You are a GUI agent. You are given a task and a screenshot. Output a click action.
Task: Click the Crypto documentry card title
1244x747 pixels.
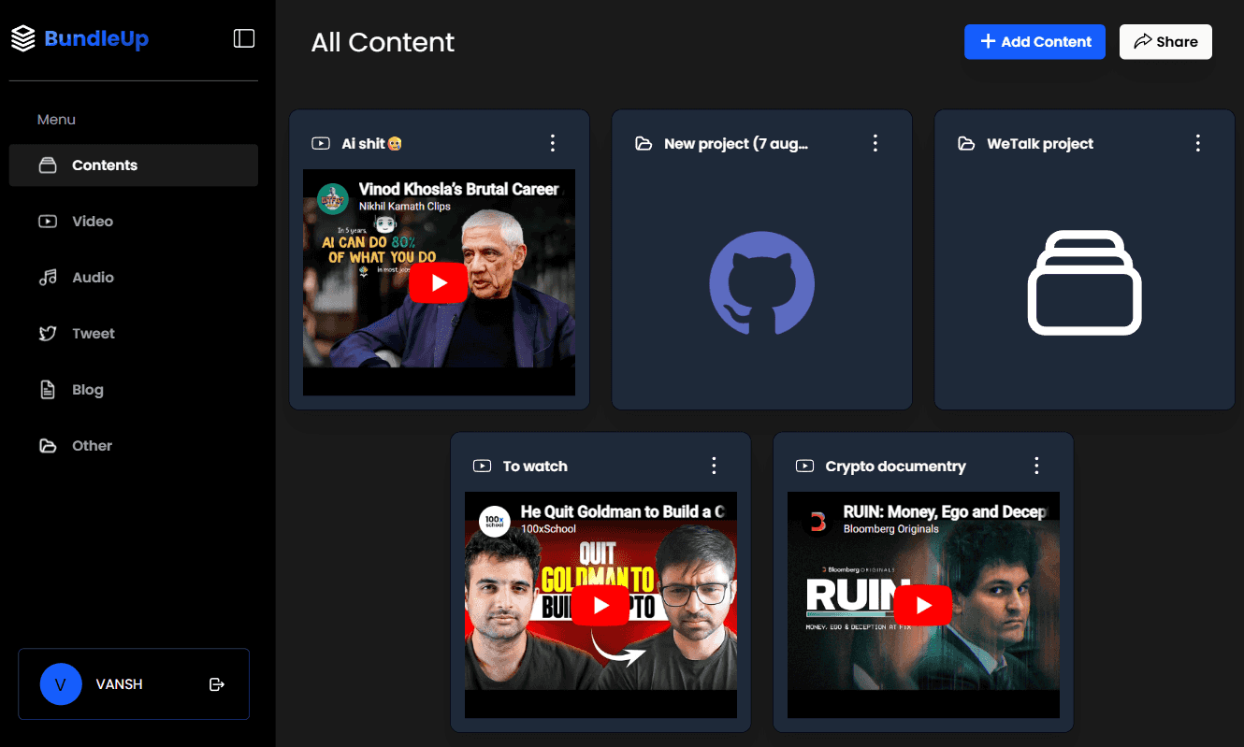[x=896, y=466]
